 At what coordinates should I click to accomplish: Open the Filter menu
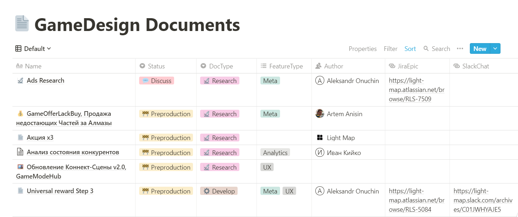coord(391,49)
